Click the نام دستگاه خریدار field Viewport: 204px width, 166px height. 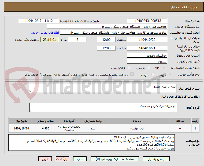click(x=107, y=27)
